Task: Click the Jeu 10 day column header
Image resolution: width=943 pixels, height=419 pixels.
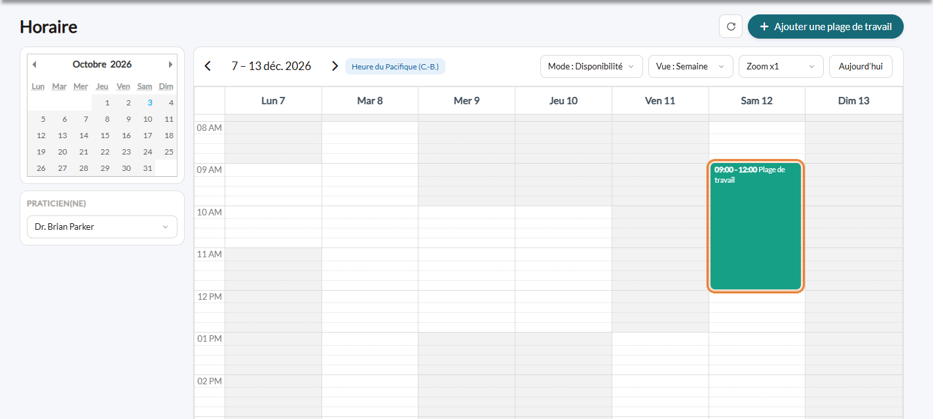Action: point(563,101)
